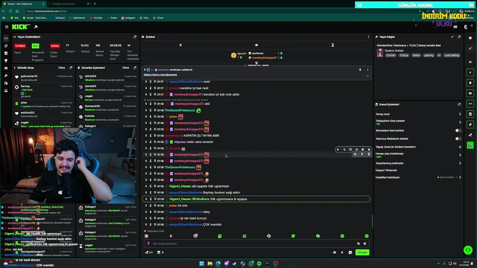Open the pinned worp.me/ulkuemre link
477x268 pixels.
tap(160, 75)
